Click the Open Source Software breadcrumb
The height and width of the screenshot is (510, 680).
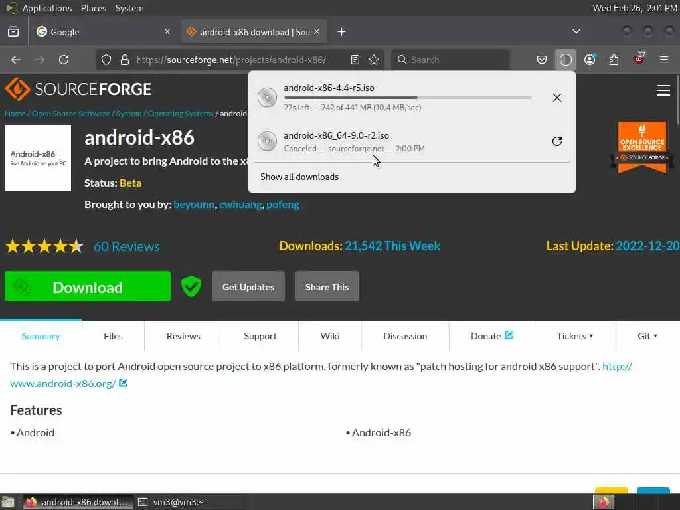(70, 114)
